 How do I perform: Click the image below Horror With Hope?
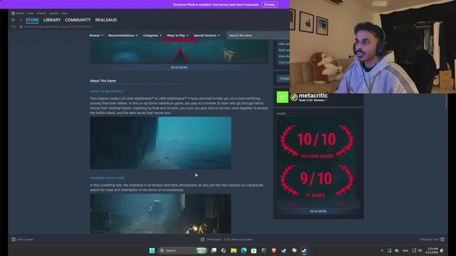160,213
